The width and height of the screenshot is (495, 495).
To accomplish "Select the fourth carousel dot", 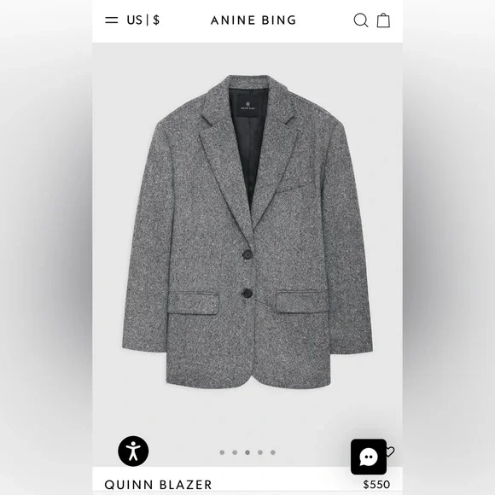I will [260, 452].
